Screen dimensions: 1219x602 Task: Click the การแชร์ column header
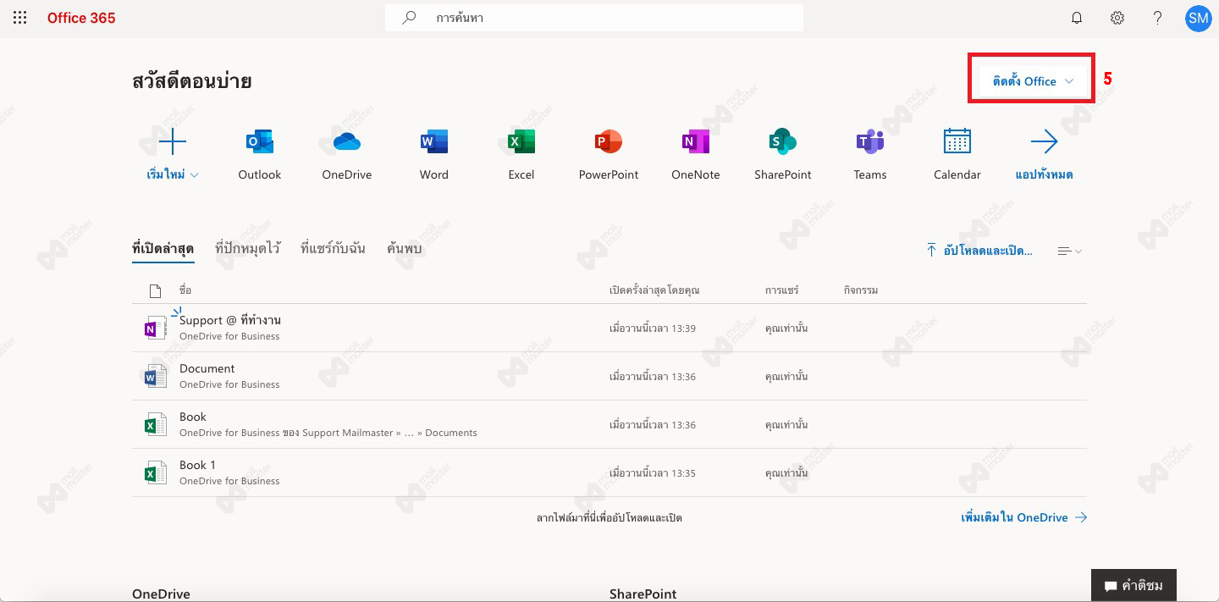click(x=781, y=290)
